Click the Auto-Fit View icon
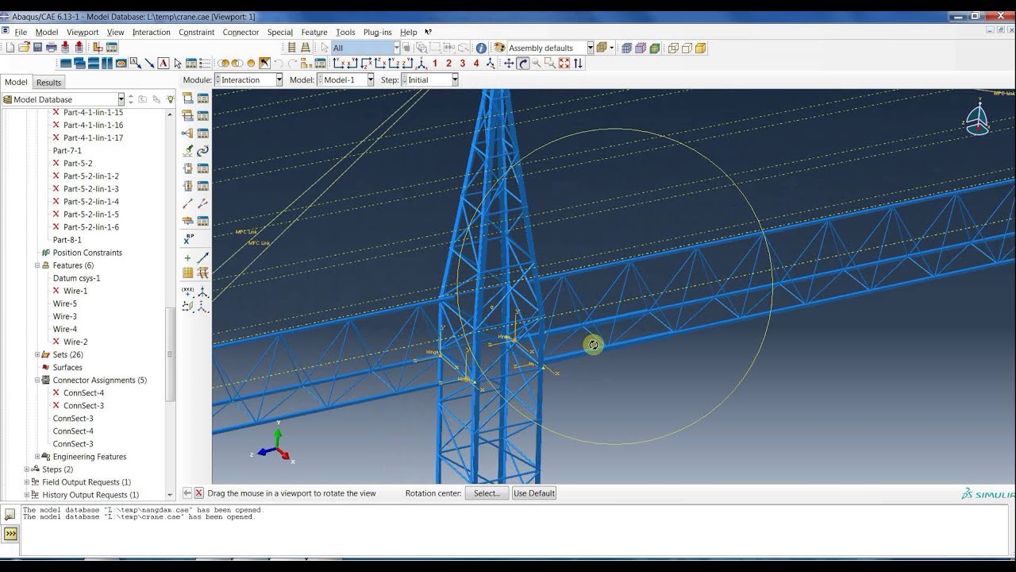The width and height of the screenshot is (1016, 572). tap(564, 64)
